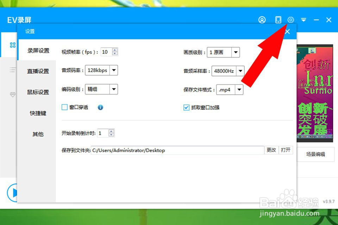Screen dimensions: 338x225
Task: Uncheck the 抓取窗口加强 checkbox
Action: (186, 107)
